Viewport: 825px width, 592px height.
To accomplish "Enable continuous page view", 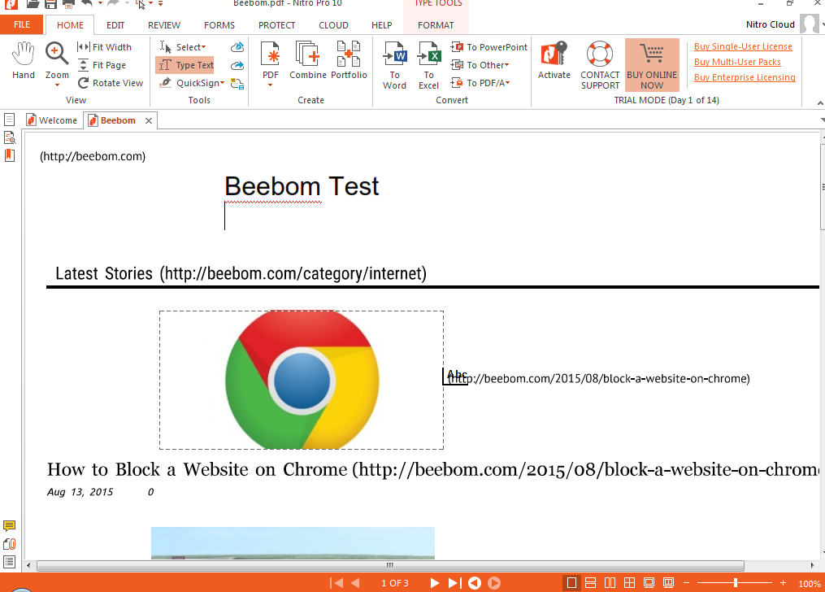I will (x=590, y=583).
